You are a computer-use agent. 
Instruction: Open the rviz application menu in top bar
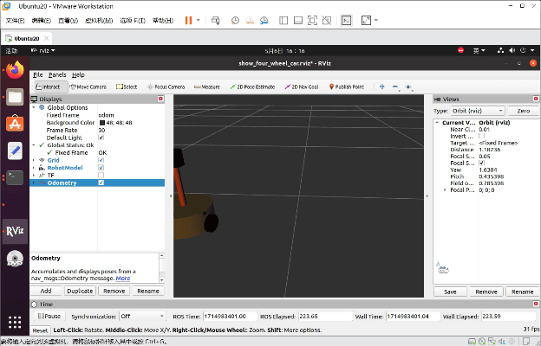[42, 51]
